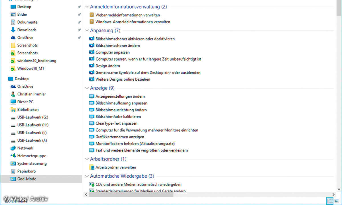Select Windows10_MT folder in quick access
The height and width of the screenshot is (205, 342).
coord(31,68)
